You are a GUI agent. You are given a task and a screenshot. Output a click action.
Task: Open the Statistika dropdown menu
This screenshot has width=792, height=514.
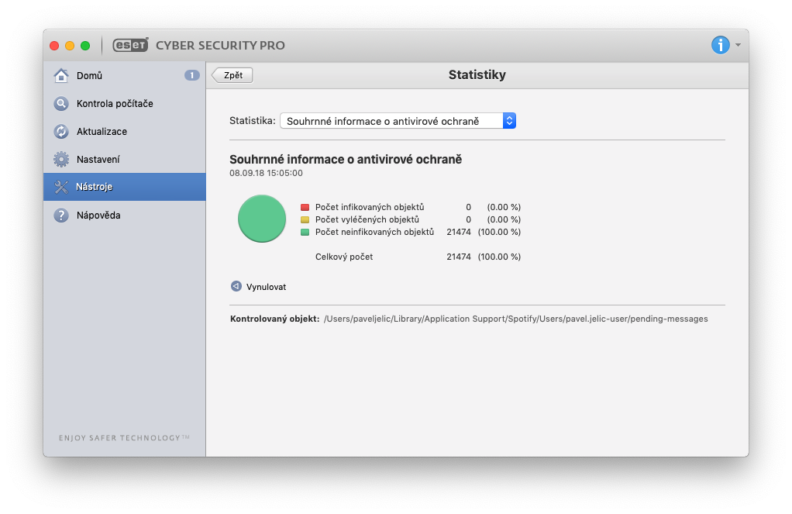pyautogui.click(x=398, y=121)
